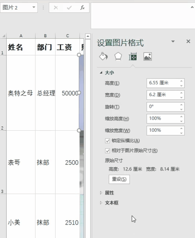Decrease 缩放宽度 with the down spinner
The image size is (195, 238).
click(x=181, y=133)
